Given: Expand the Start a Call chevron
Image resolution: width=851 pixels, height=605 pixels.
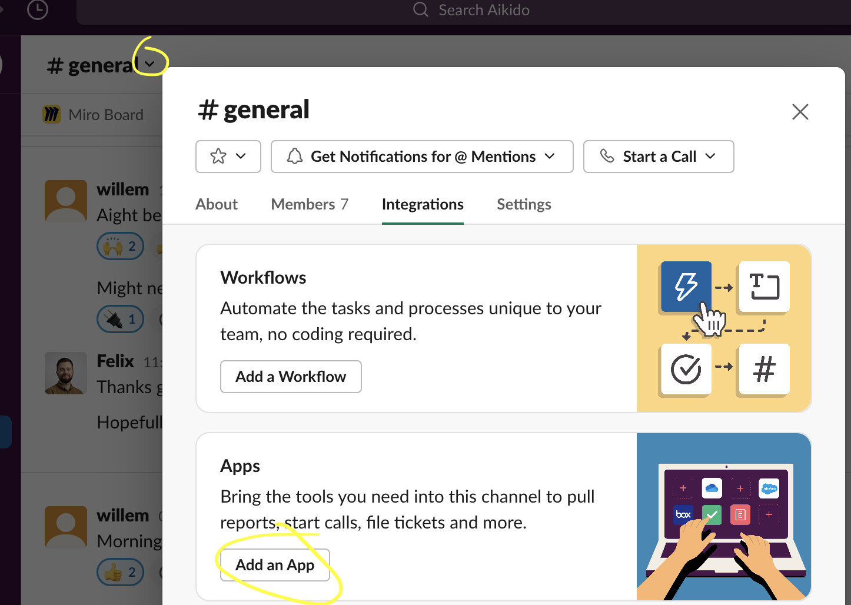Looking at the screenshot, I should pyautogui.click(x=710, y=157).
